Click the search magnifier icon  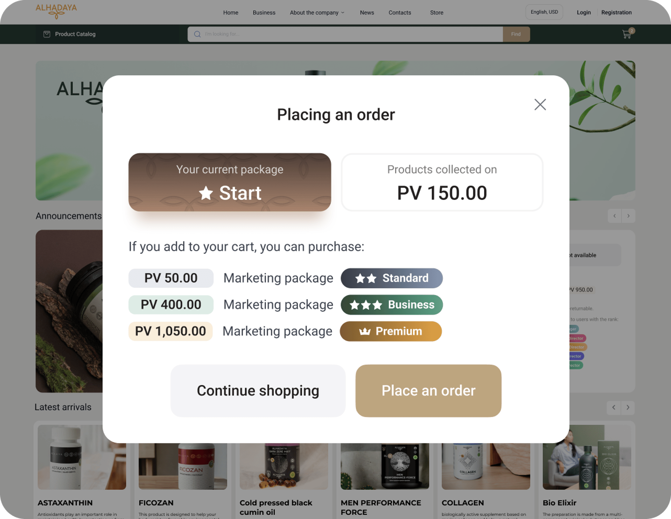click(197, 34)
